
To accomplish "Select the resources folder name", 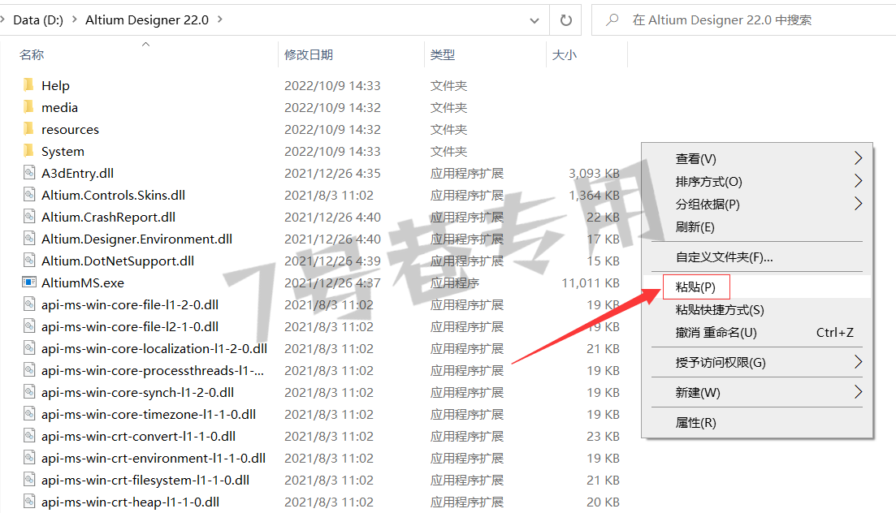I will click(x=71, y=130).
